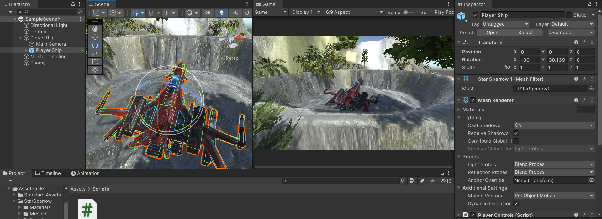Open the Layer dropdown showing Default
This screenshot has width=602, height=219.
(x=573, y=24)
